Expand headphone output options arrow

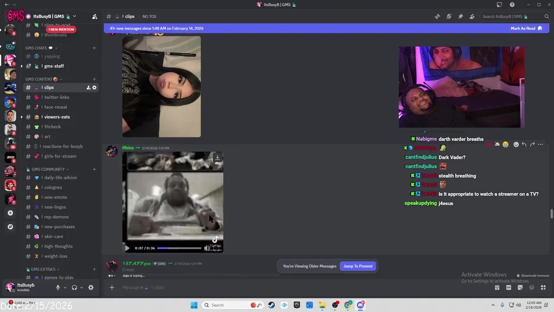pos(81,287)
